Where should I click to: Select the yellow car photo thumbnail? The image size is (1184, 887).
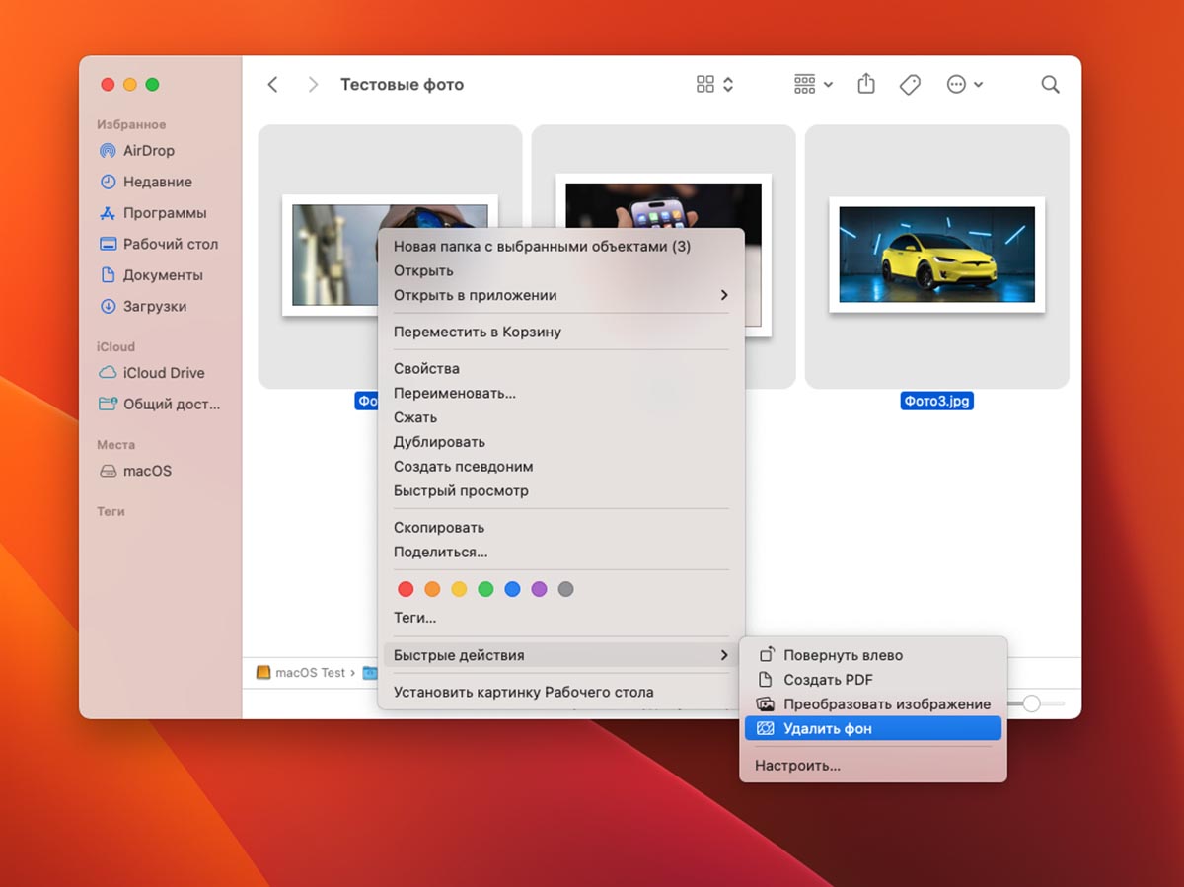pos(936,255)
